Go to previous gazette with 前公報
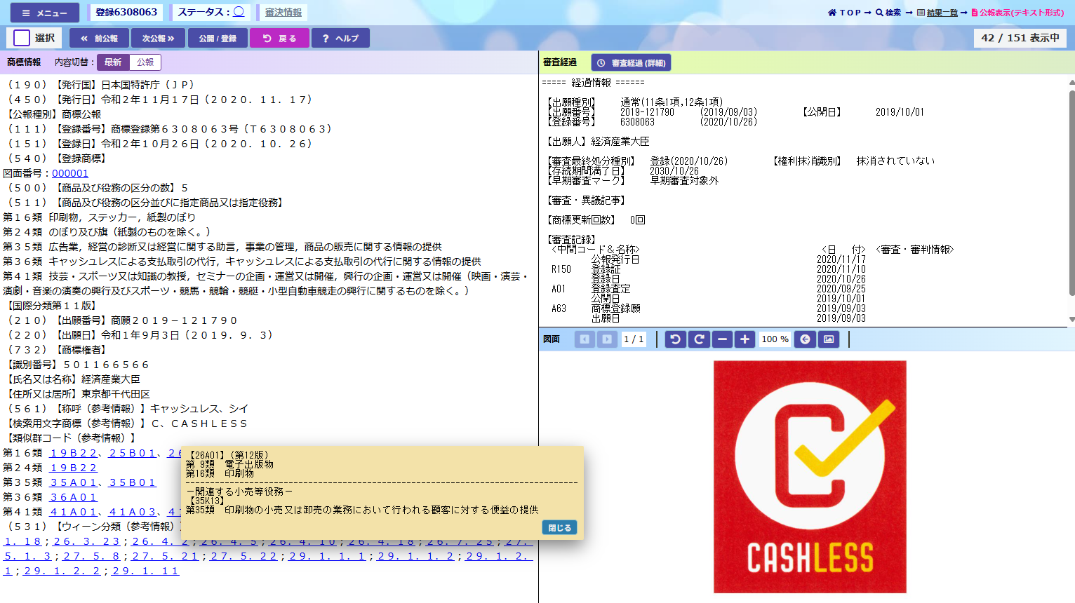 [x=99, y=38]
